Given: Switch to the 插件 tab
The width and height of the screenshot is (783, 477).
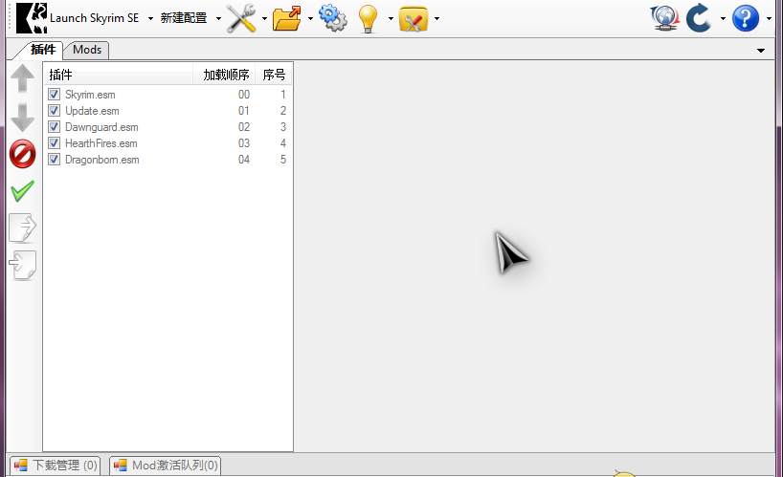Looking at the screenshot, I should 42,50.
